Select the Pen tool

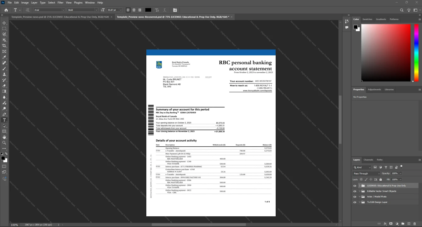pos(4,114)
